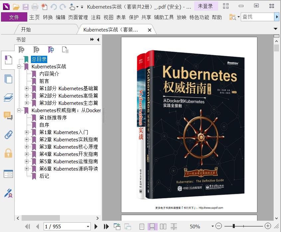Expand 第3部分 Kubernetes生态篇 bookmark

tap(27, 103)
